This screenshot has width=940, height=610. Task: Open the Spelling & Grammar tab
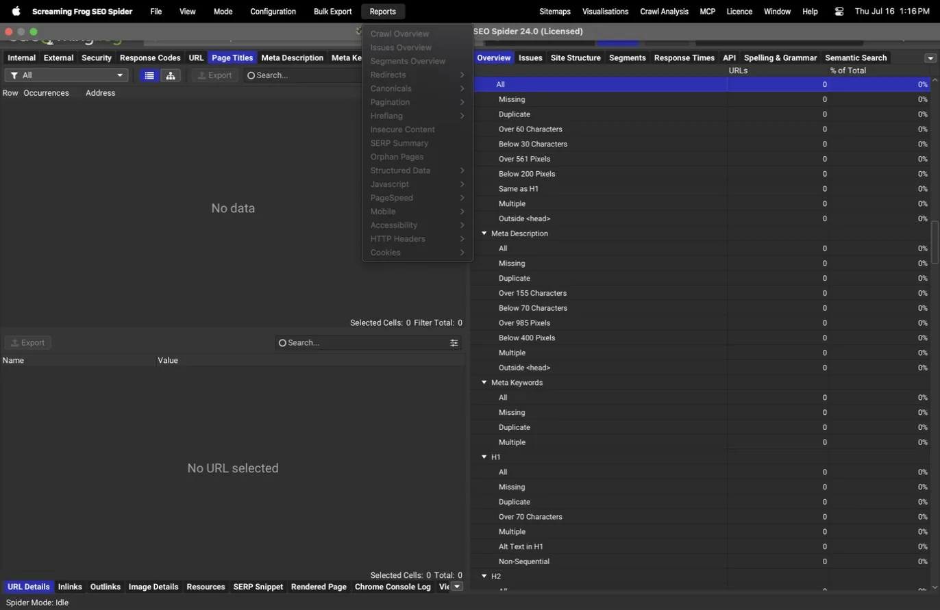pos(780,58)
